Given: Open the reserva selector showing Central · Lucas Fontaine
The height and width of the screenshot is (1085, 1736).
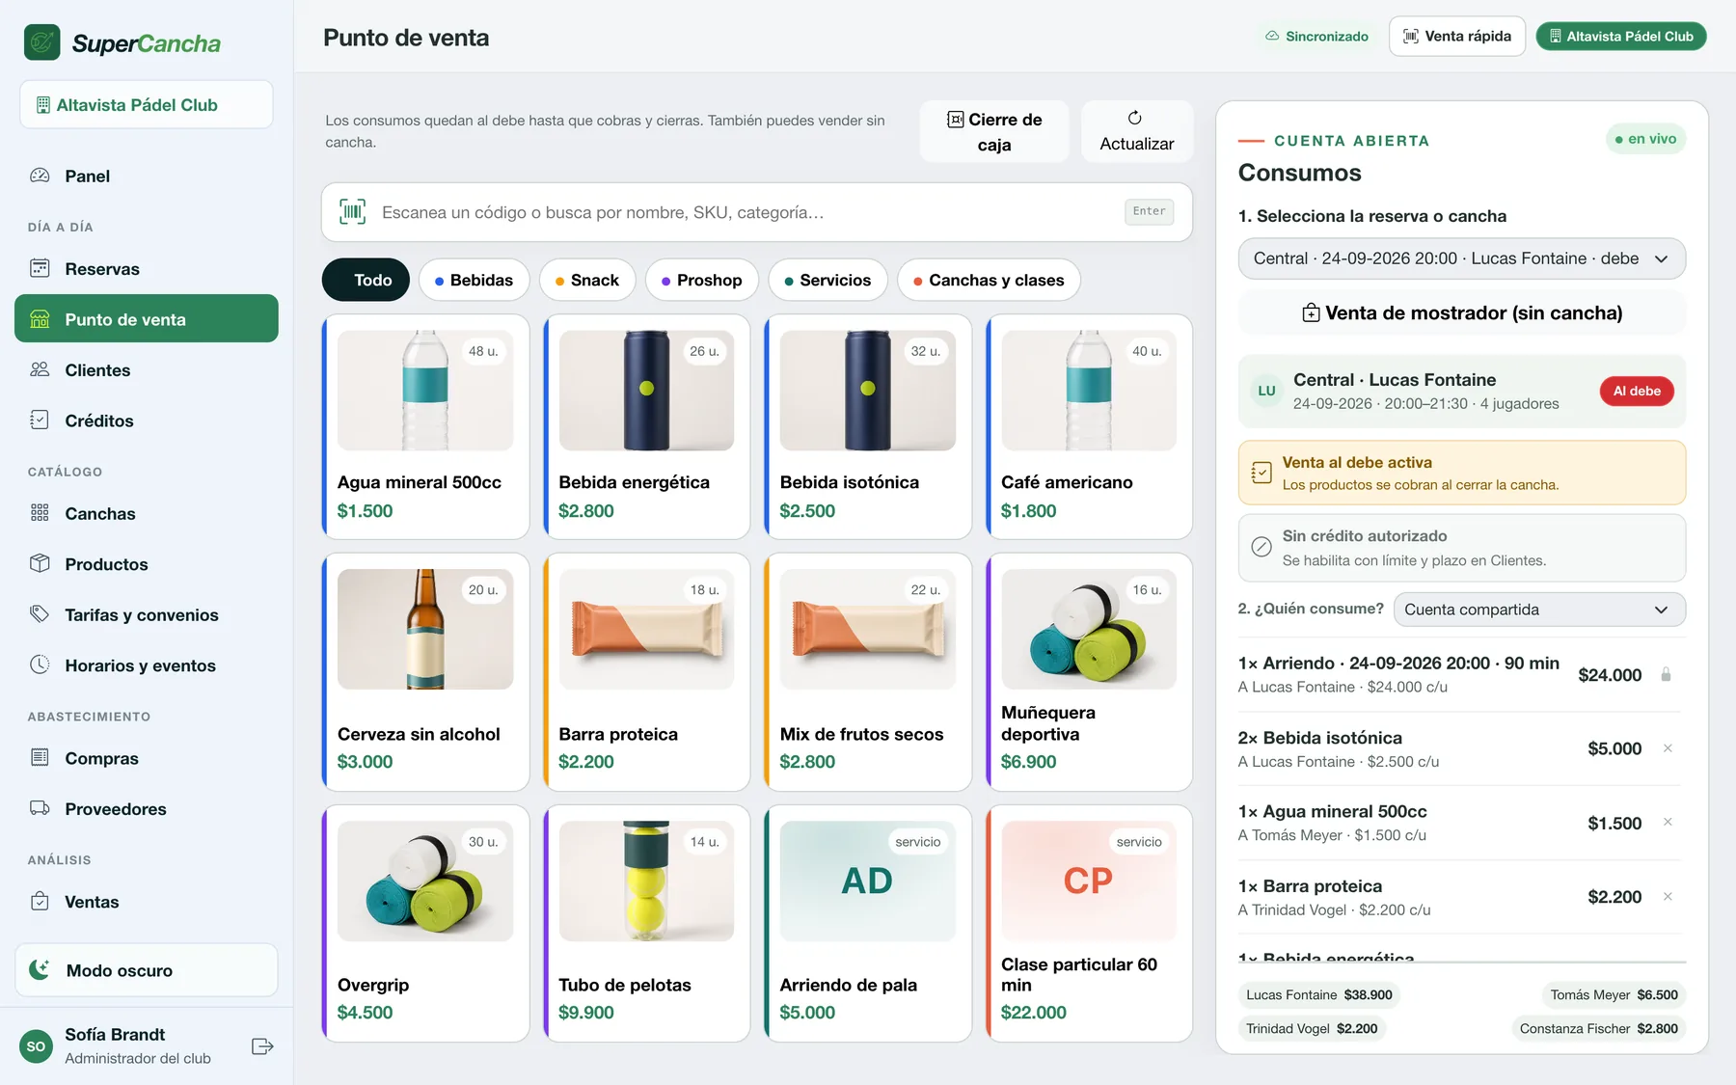Looking at the screenshot, I should (1461, 258).
